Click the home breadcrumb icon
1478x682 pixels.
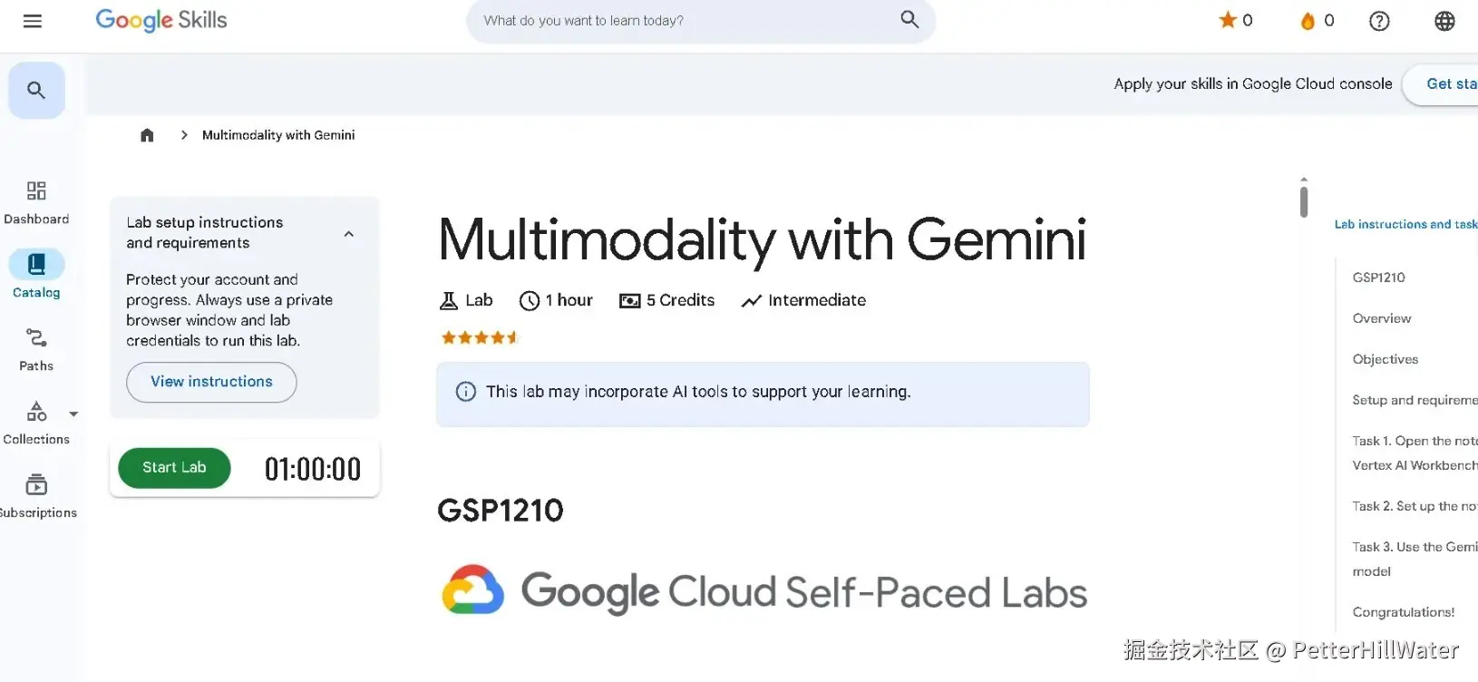click(x=147, y=134)
